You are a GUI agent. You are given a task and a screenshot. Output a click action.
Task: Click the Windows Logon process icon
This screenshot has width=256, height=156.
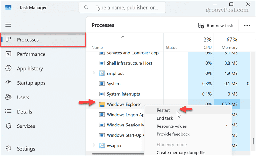tap(102, 115)
